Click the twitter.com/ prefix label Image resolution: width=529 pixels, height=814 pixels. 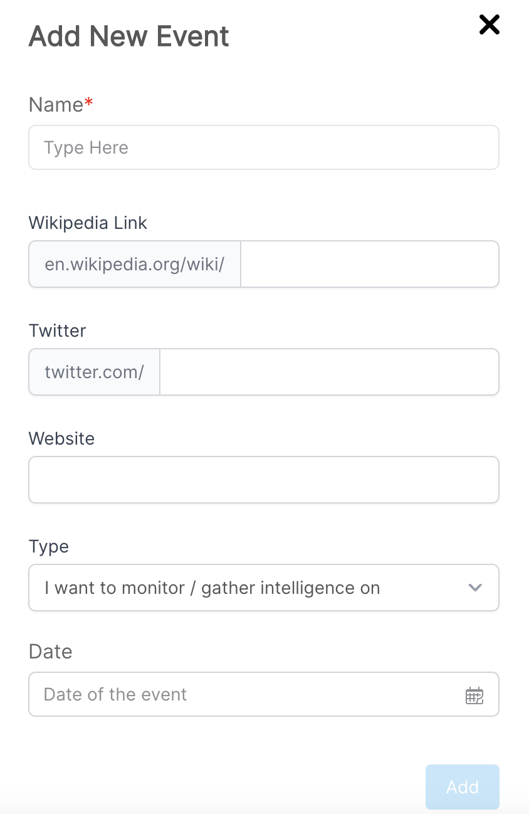[93, 372]
